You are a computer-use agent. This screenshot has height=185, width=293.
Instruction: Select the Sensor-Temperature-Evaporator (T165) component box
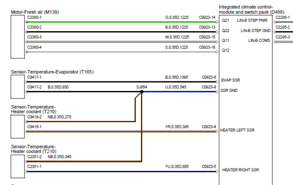pyautogui.click(x=18, y=87)
